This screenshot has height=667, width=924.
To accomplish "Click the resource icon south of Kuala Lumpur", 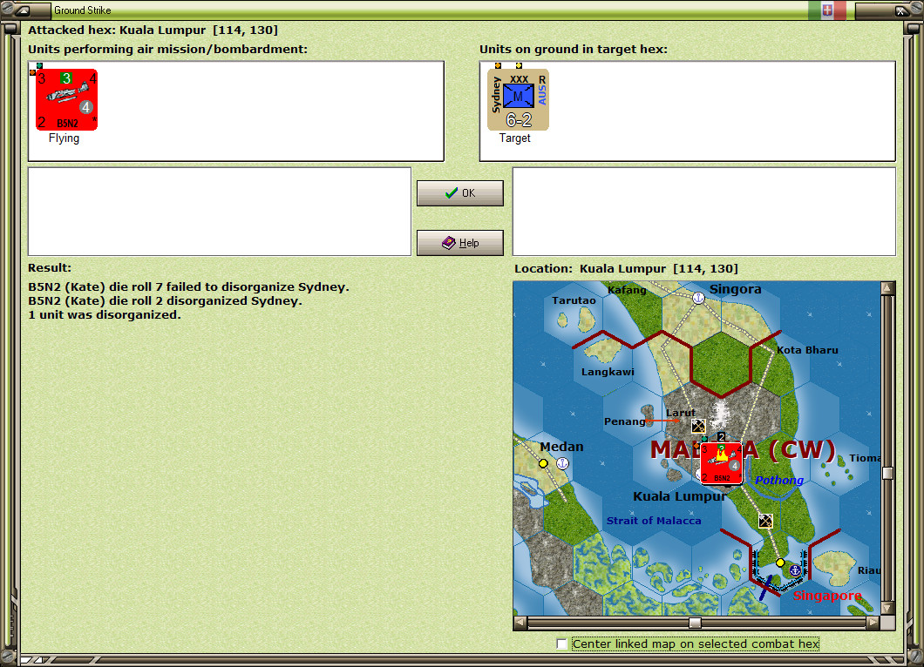I will (x=765, y=521).
